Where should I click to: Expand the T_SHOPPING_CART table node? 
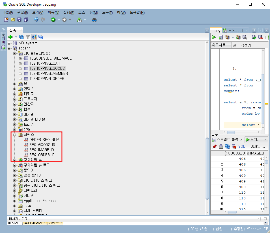click(x=20, y=64)
